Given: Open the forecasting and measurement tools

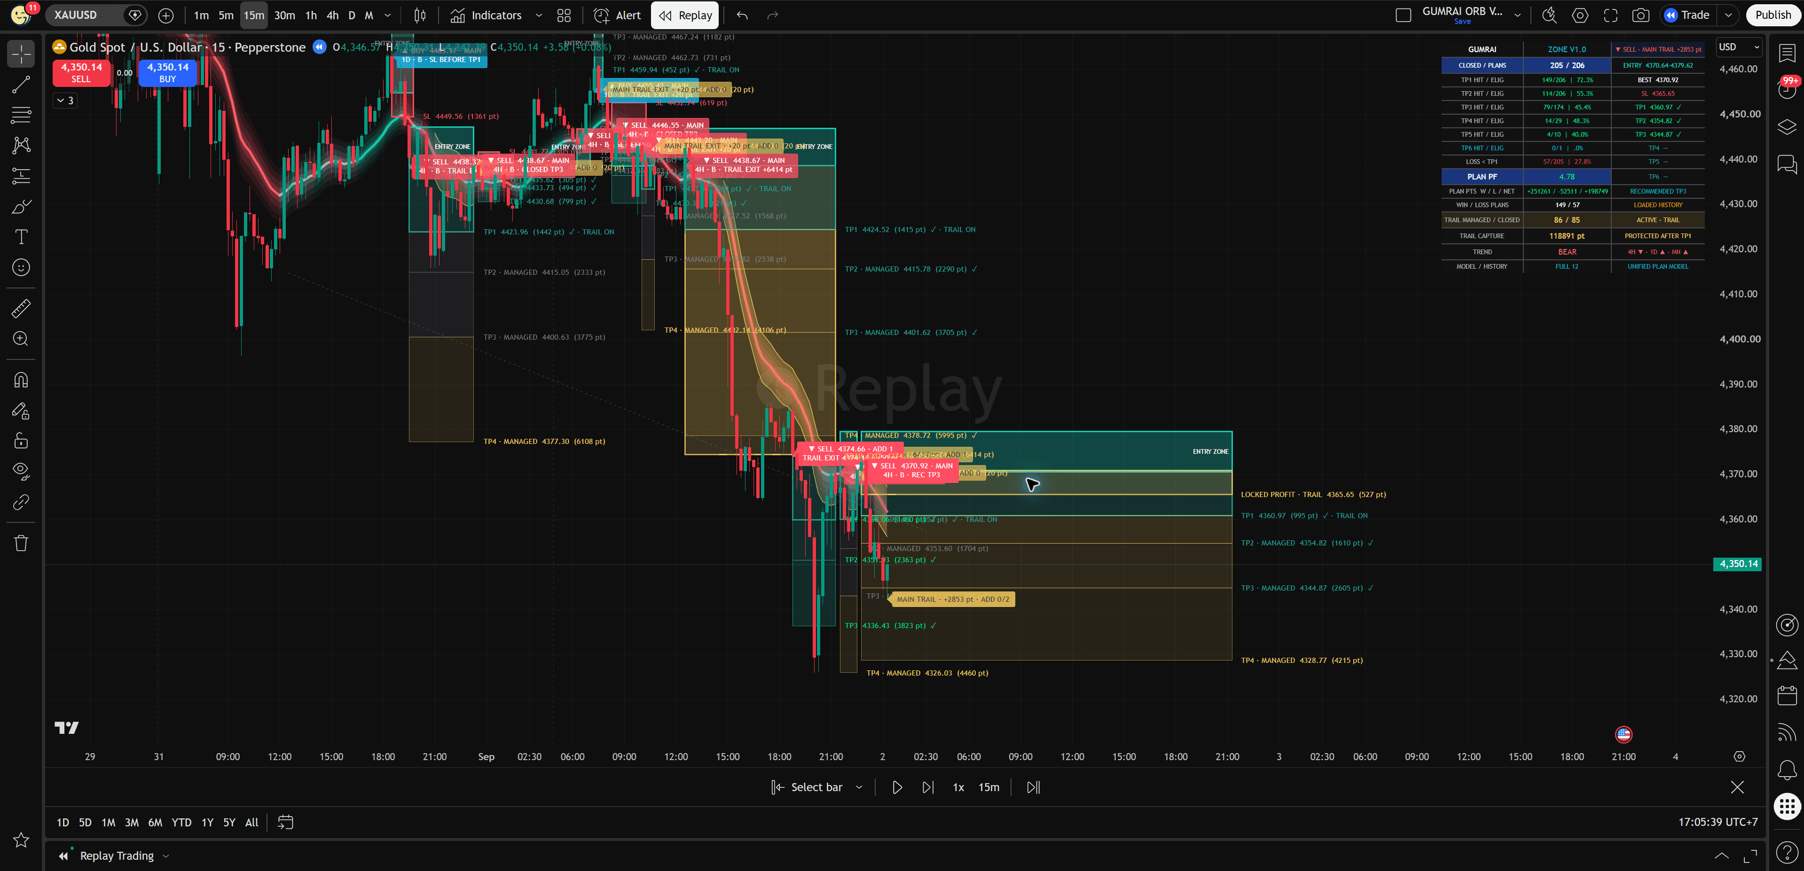Looking at the screenshot, I should [x=21, y=176].
